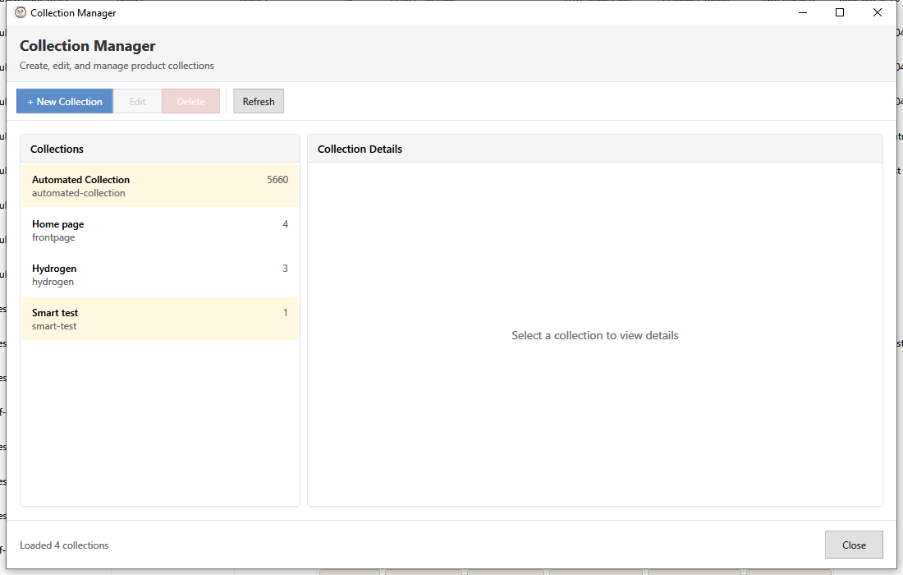
Task: Click the frontpage handle text
Action: tap(53, 237)
